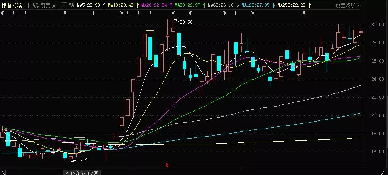Click the question mark help icon
Screen dimensions: 388x175
coord(63,5)
